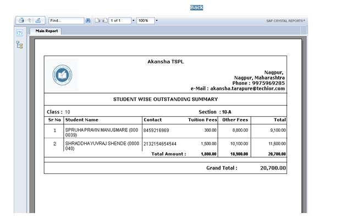
Task: Click the 100% zoom field
Action: pos(146,20)
